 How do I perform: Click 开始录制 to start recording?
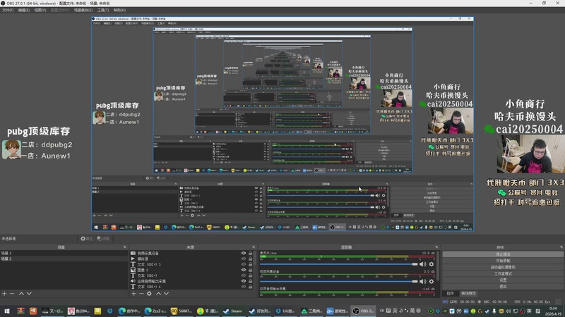503,261
